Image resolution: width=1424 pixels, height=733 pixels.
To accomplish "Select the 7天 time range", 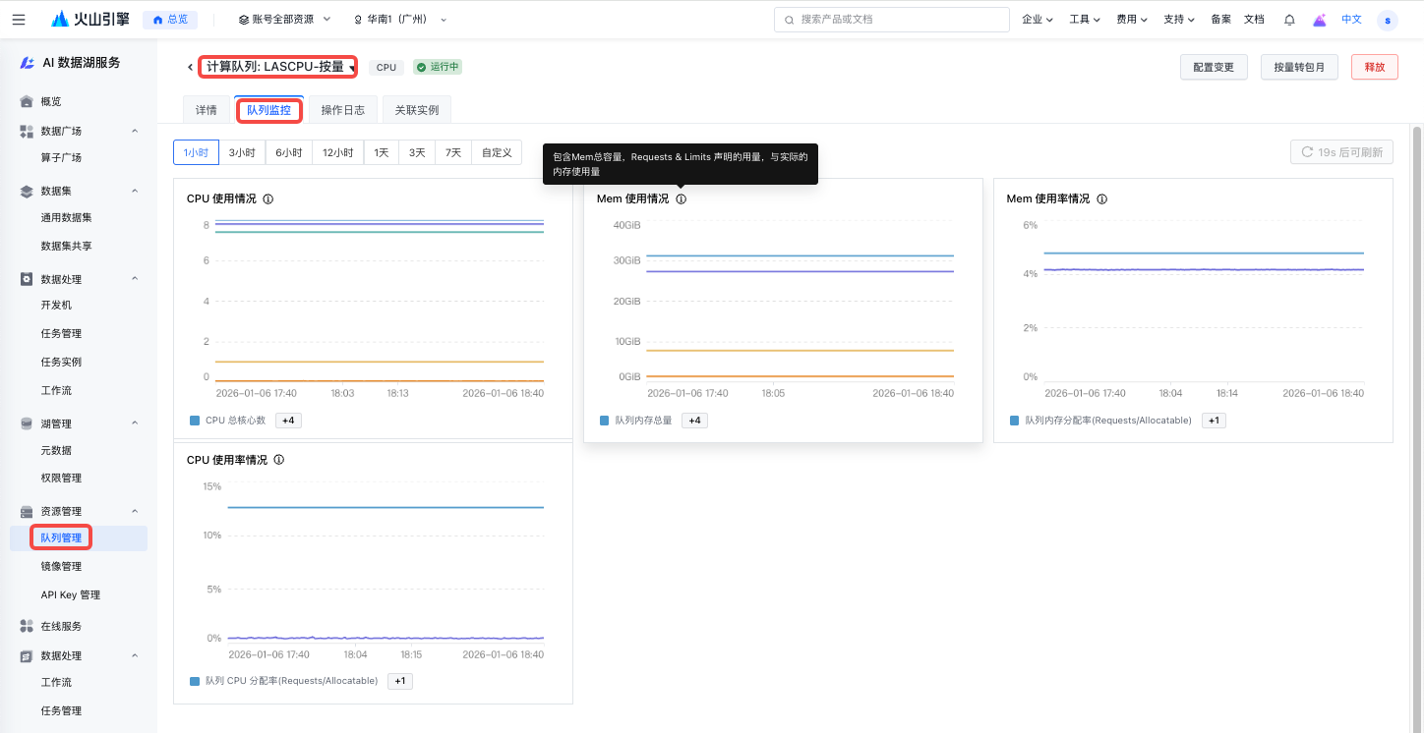I will (452, 152).
